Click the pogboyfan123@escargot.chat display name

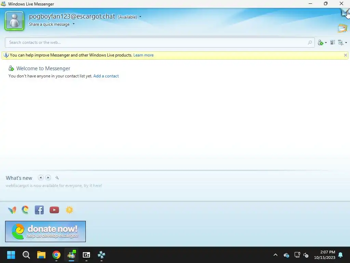72,16
